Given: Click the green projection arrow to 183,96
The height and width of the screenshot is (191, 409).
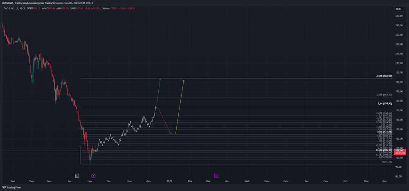Looking at the screenshot, I should coord(158,92).
